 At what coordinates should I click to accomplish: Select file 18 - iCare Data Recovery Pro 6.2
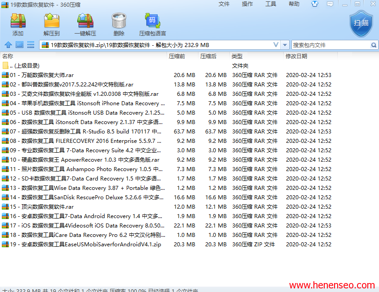click(x=88, y=235)
